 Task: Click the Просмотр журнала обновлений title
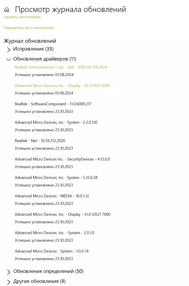coord(71,9)
